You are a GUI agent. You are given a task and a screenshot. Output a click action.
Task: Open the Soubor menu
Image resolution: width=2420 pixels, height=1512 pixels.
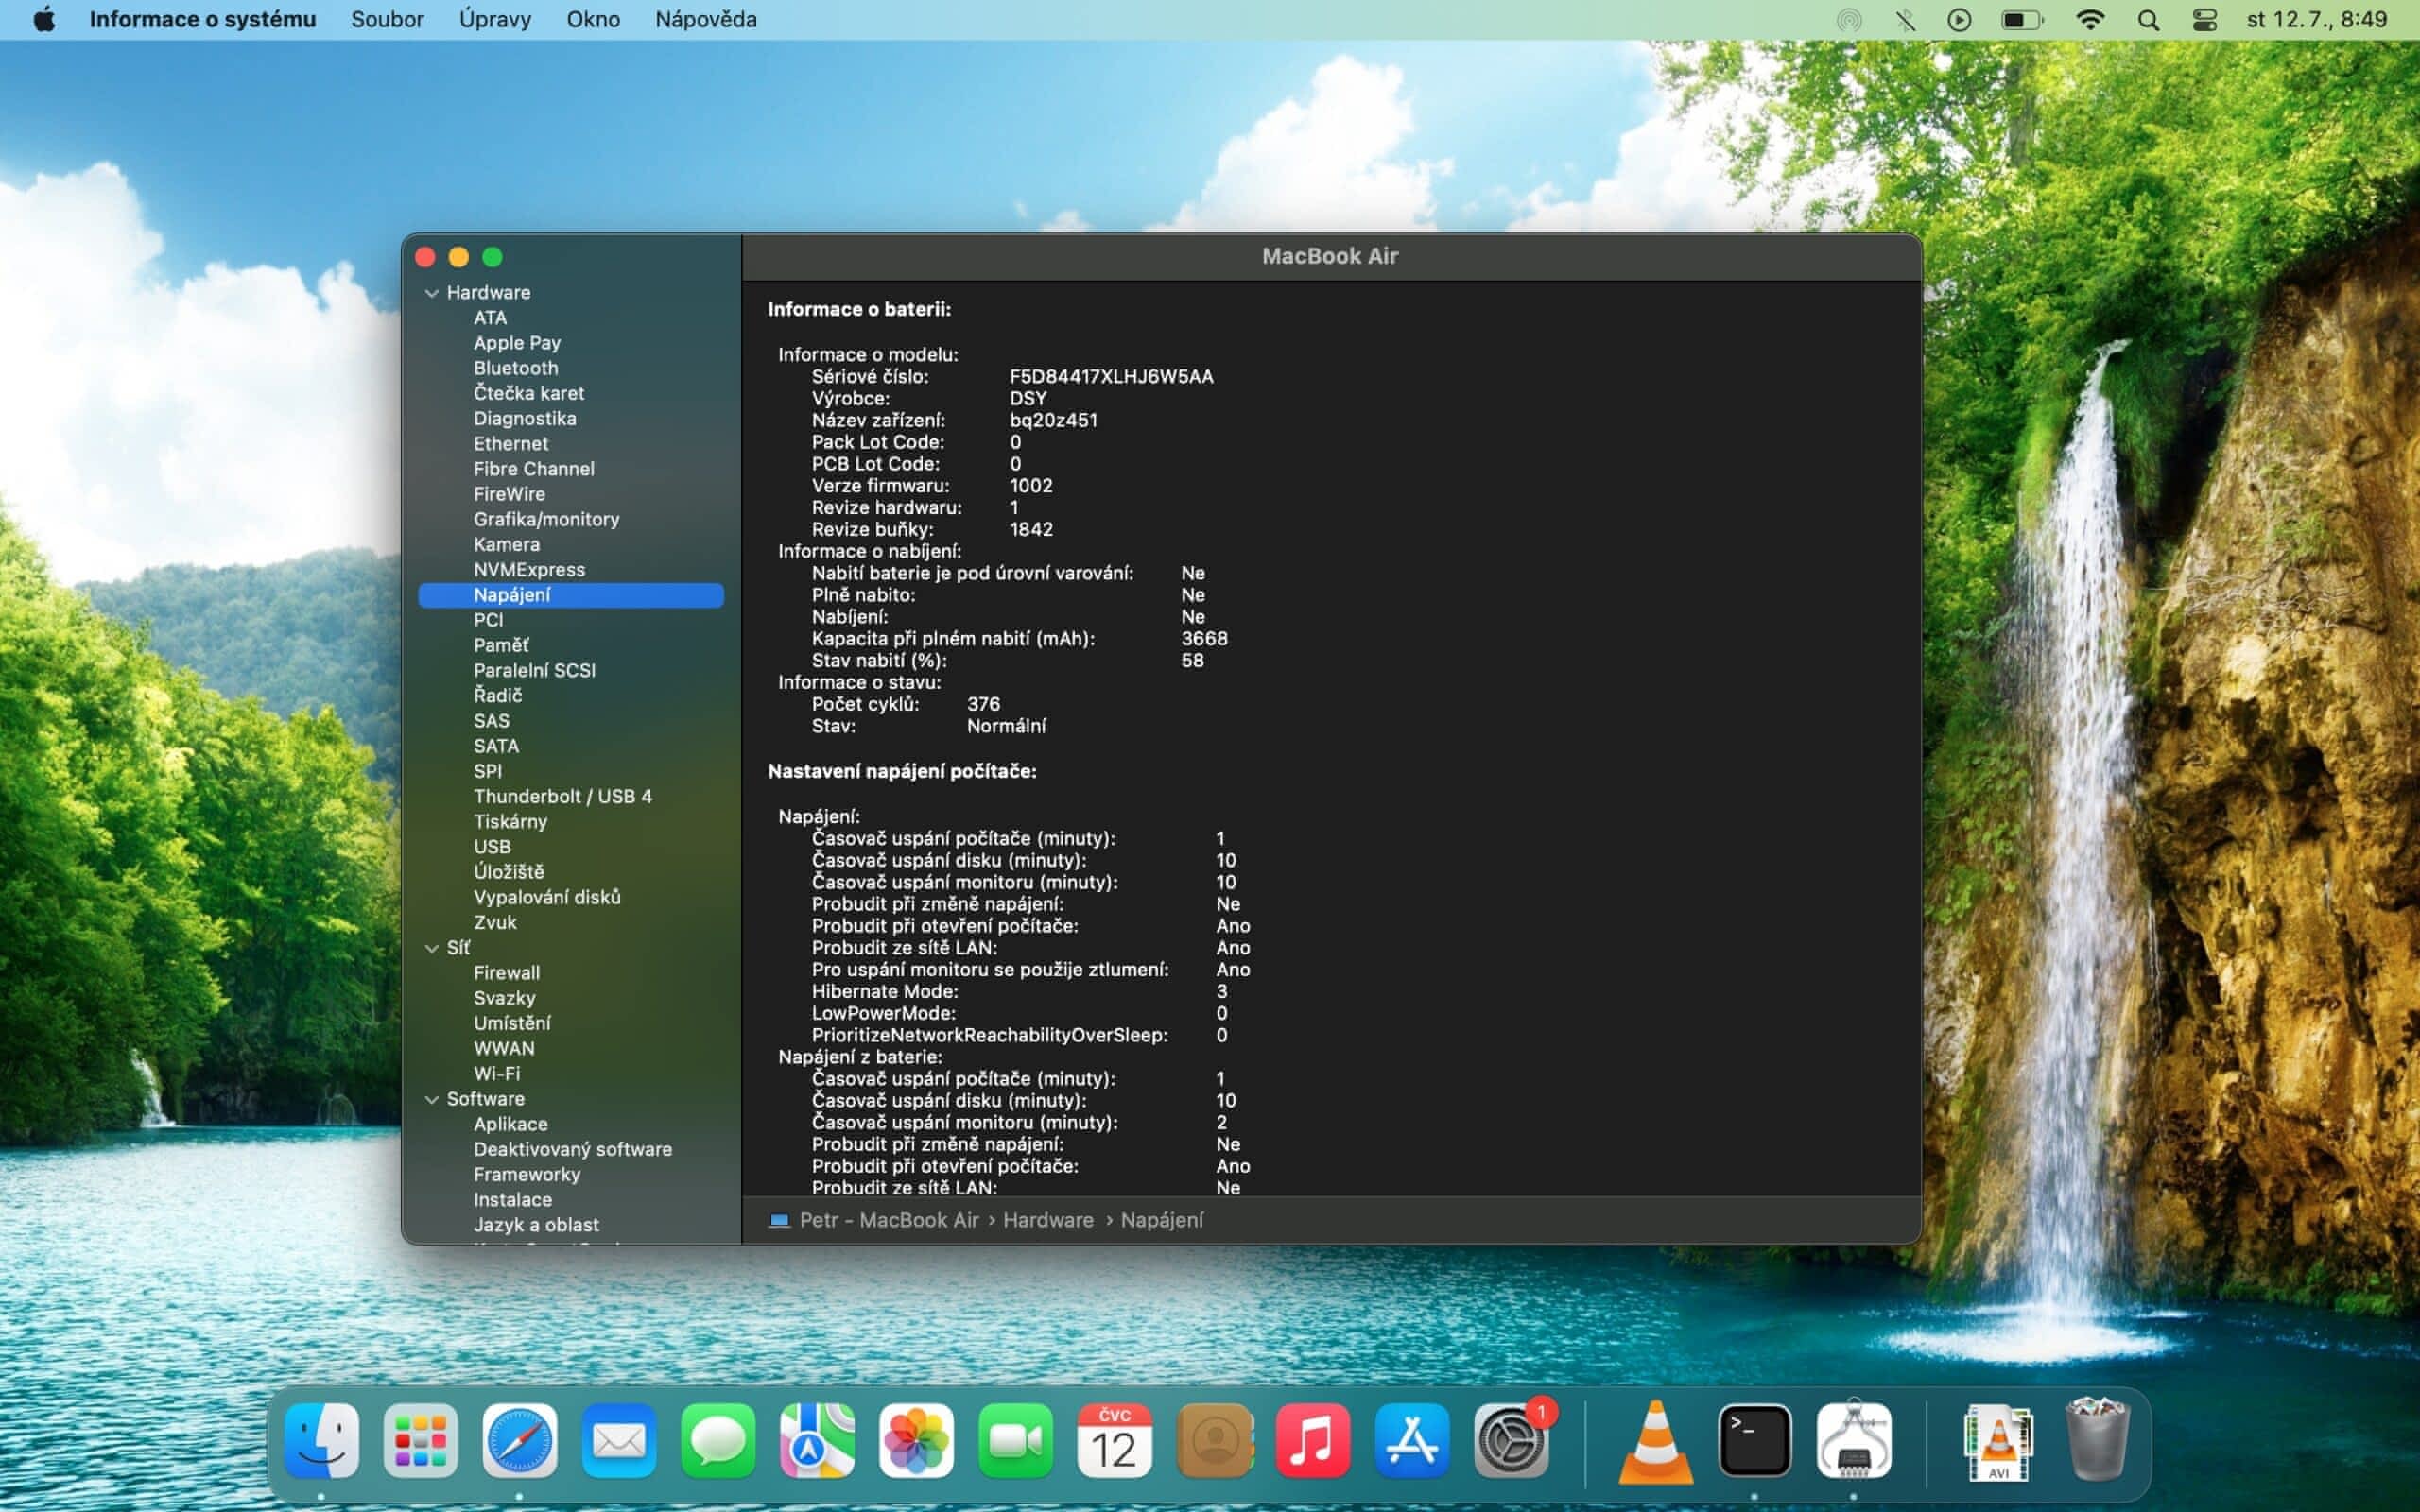(387, 20)
